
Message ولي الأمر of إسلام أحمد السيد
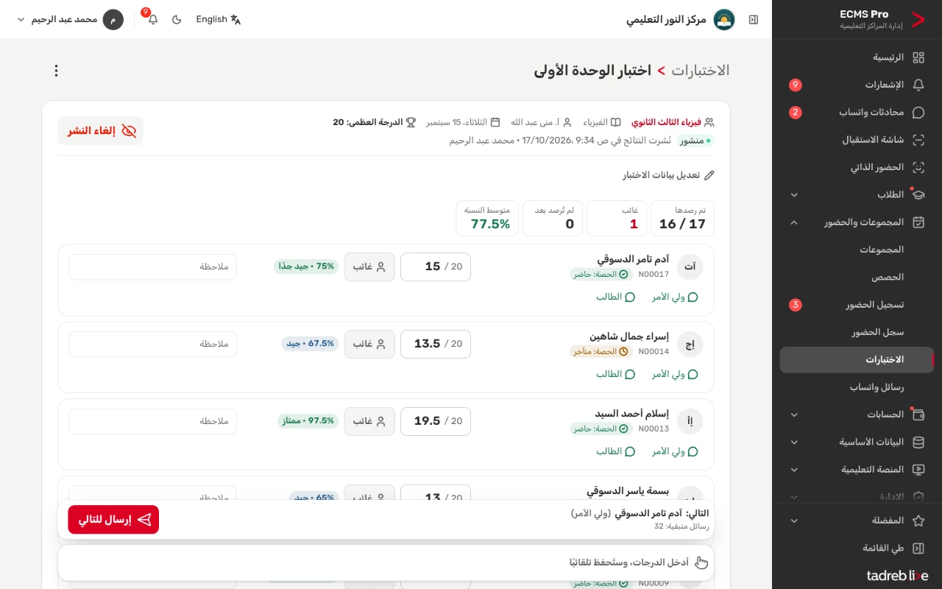point(675,451)
